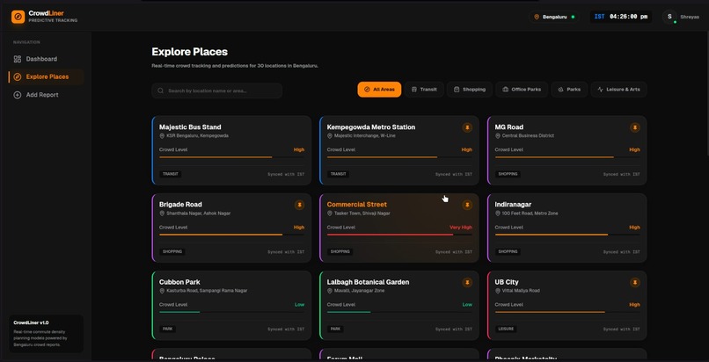Click the page vertical scrollbar

pos(706,95)
